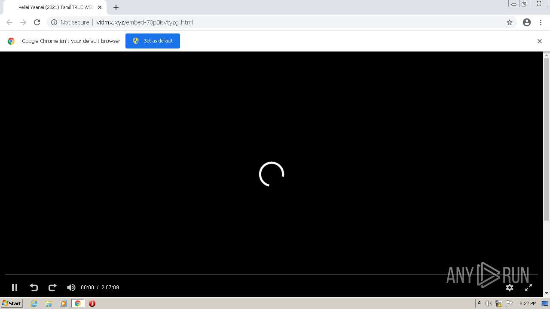Dismiss the default browser infobar
This screenshot has height=309, width=550.
pyautogui.click(x=540, y=41)
